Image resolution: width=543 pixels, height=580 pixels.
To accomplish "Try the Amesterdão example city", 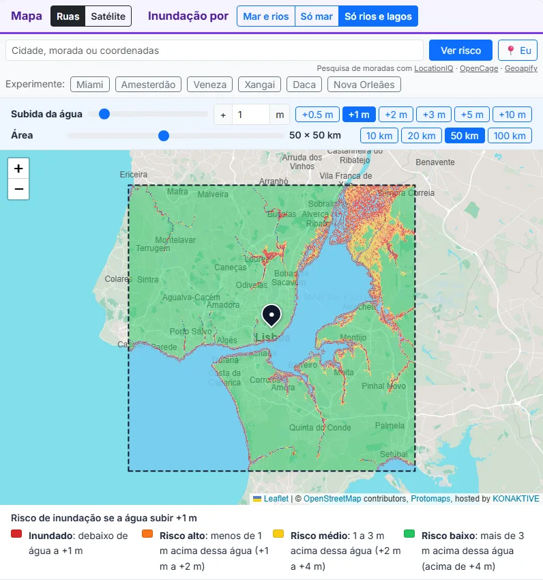I will 148,85.
